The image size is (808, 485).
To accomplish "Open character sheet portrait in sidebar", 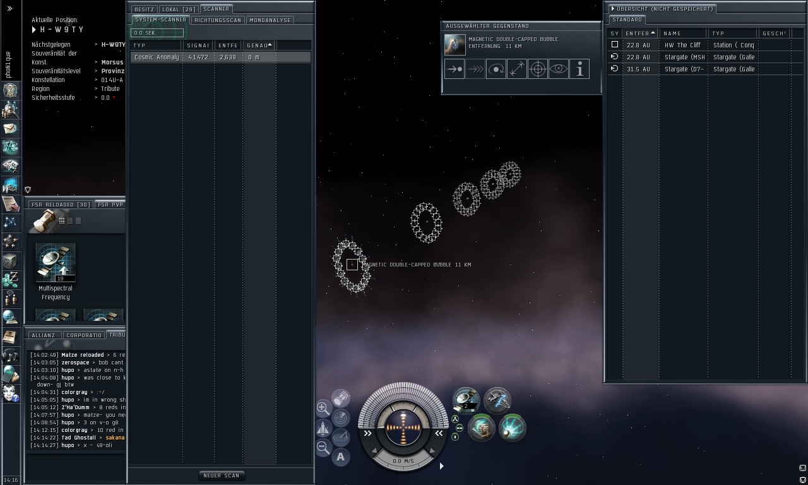I will pos(10,90).
